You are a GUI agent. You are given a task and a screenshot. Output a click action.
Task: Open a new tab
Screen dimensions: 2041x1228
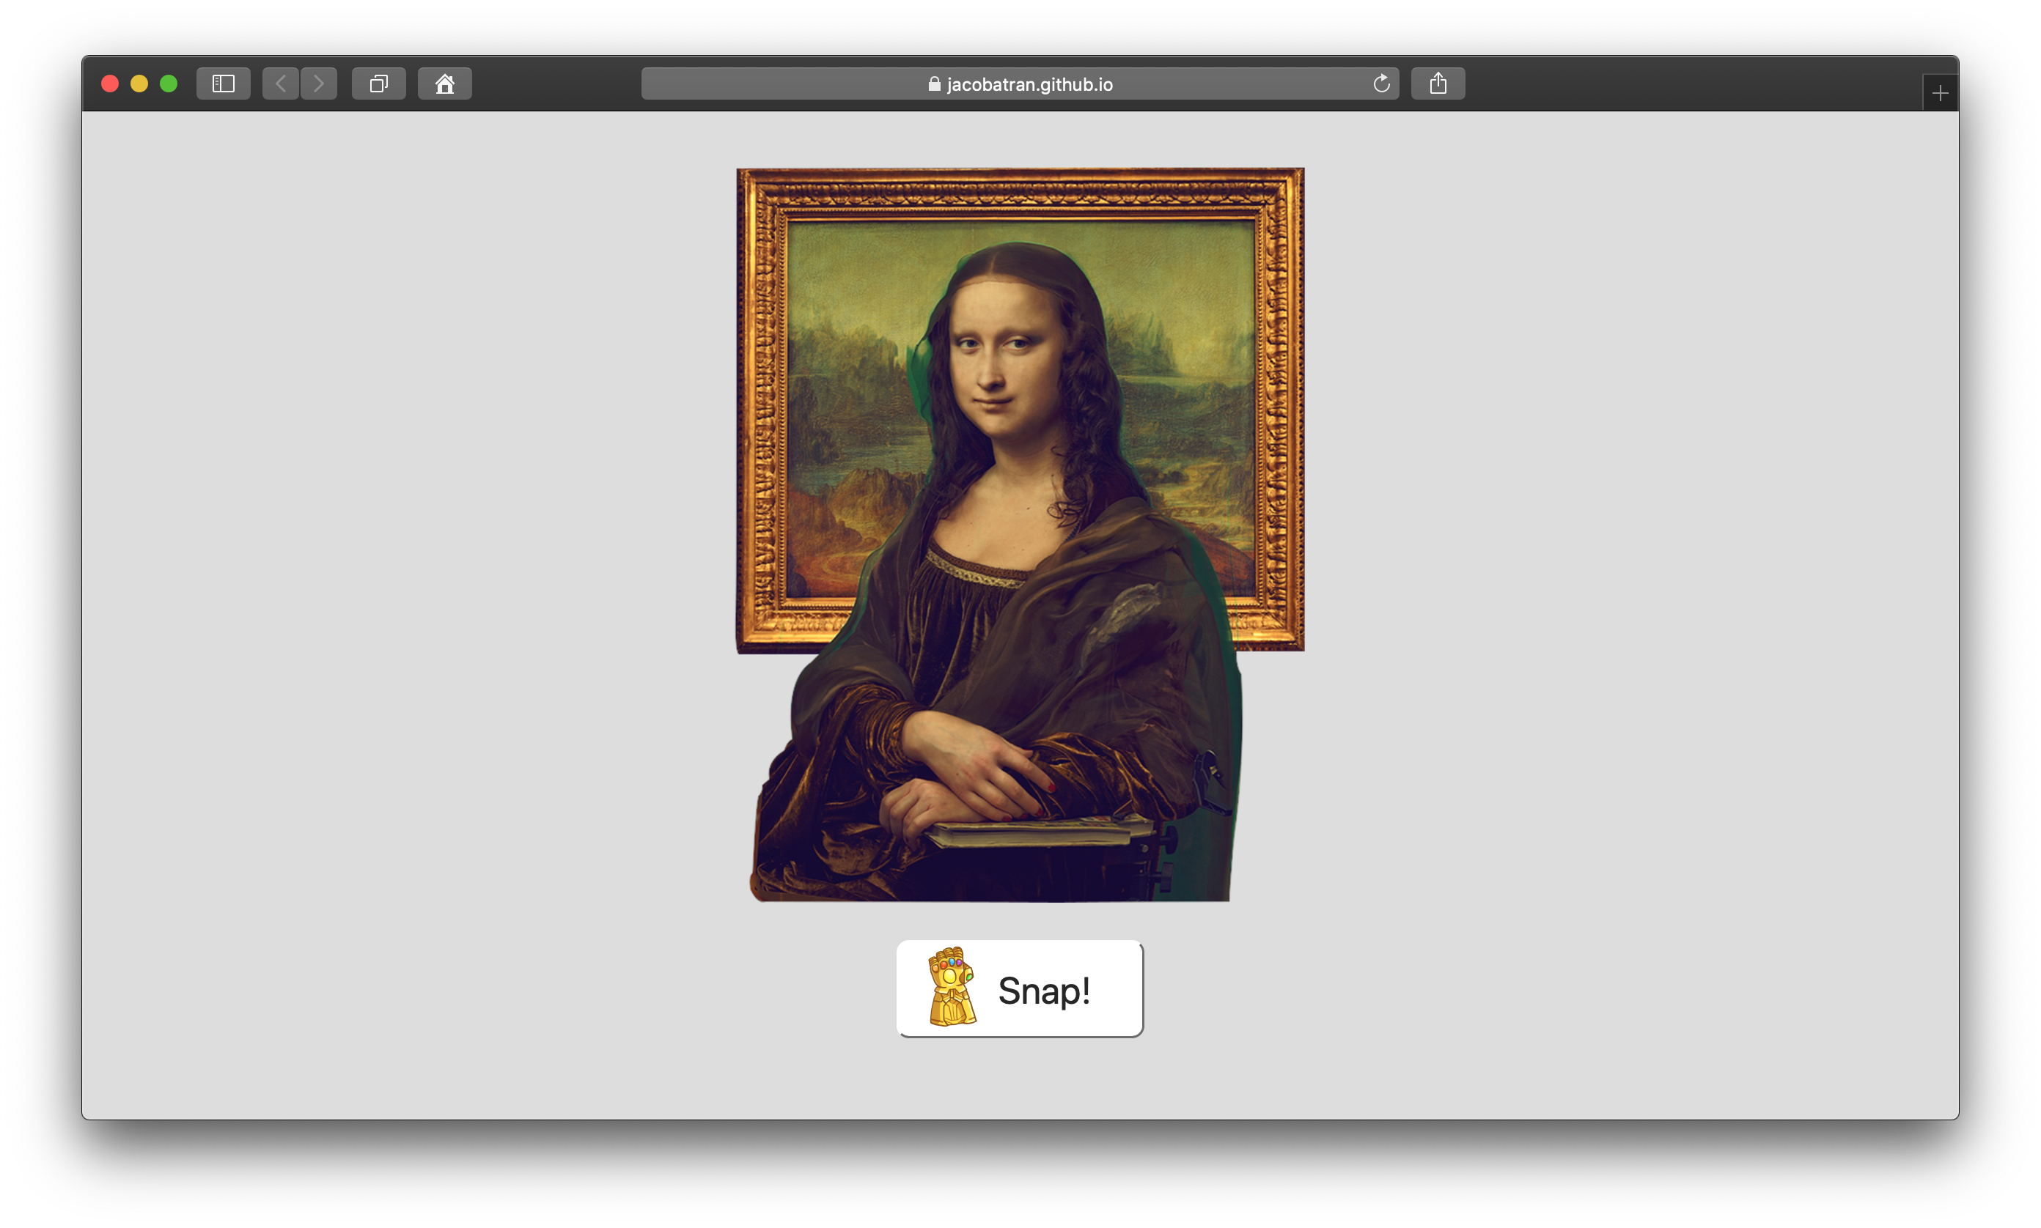coord(1939,94)
